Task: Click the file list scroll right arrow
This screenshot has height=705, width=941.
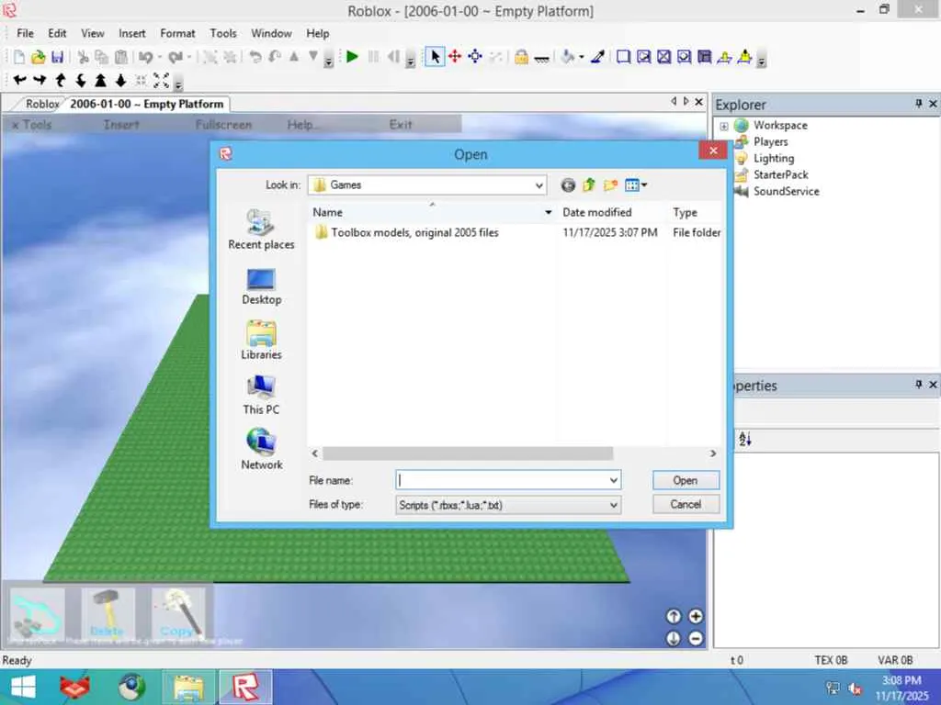Action: click(713, 453)
